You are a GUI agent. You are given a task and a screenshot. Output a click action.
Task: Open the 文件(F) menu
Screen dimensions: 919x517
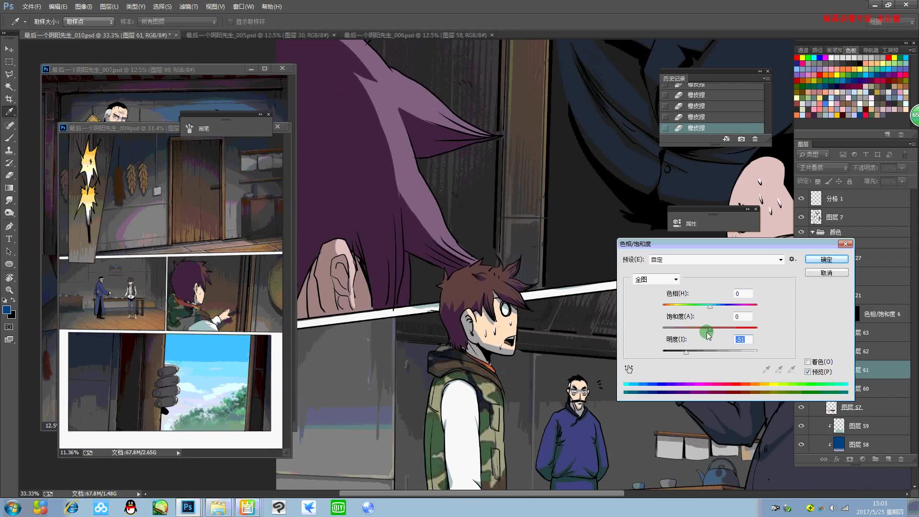pyautogui.click(x=32, y=7)
